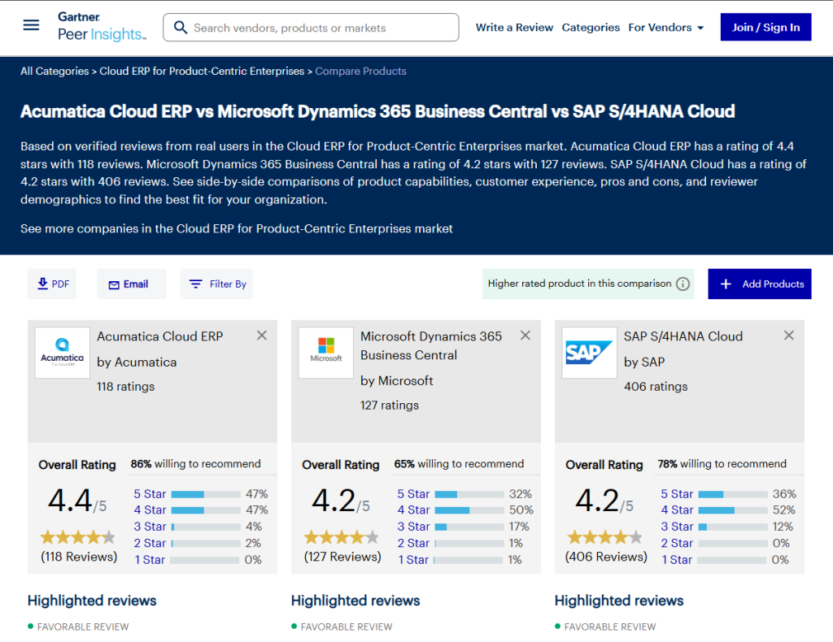Viewport: 833px width, 642px height.
Task: Expand the For Vendors dropdown
Action: [x=665, y=28]
